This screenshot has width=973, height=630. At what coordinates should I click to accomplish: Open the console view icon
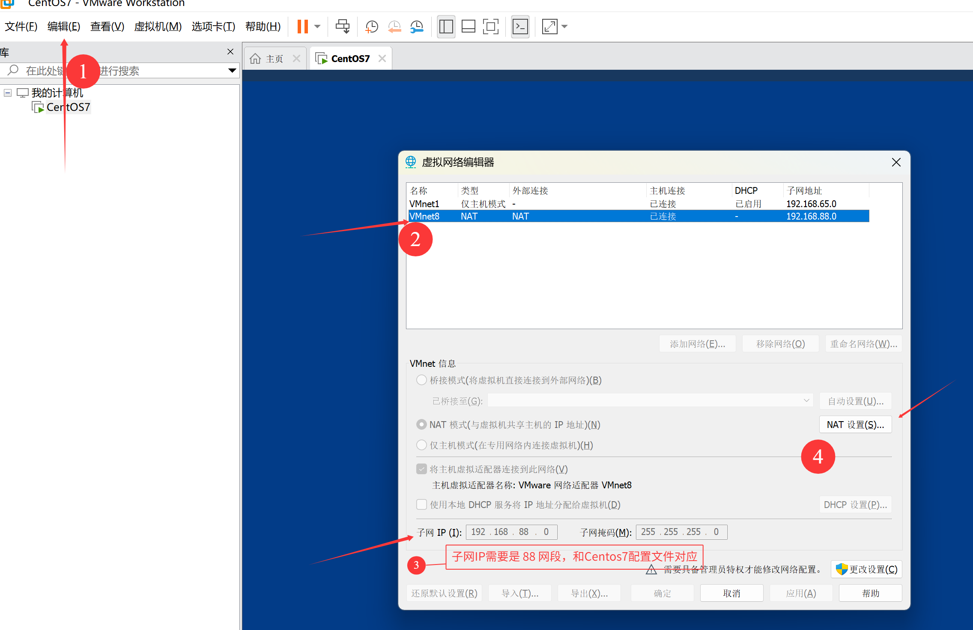tap(520, 27)
